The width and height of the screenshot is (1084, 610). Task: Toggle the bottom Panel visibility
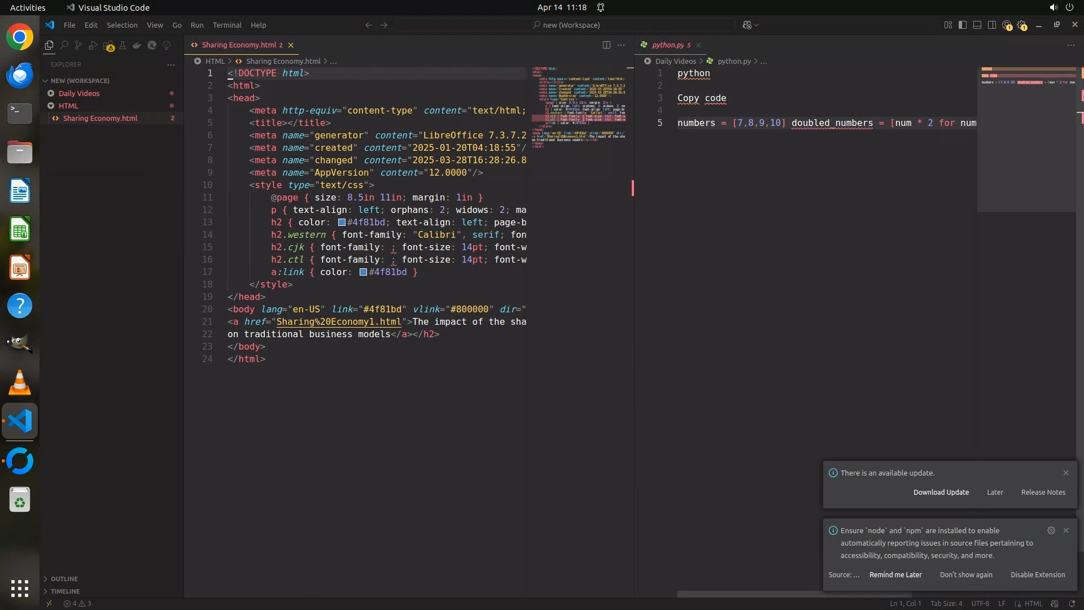coord(977,25)
